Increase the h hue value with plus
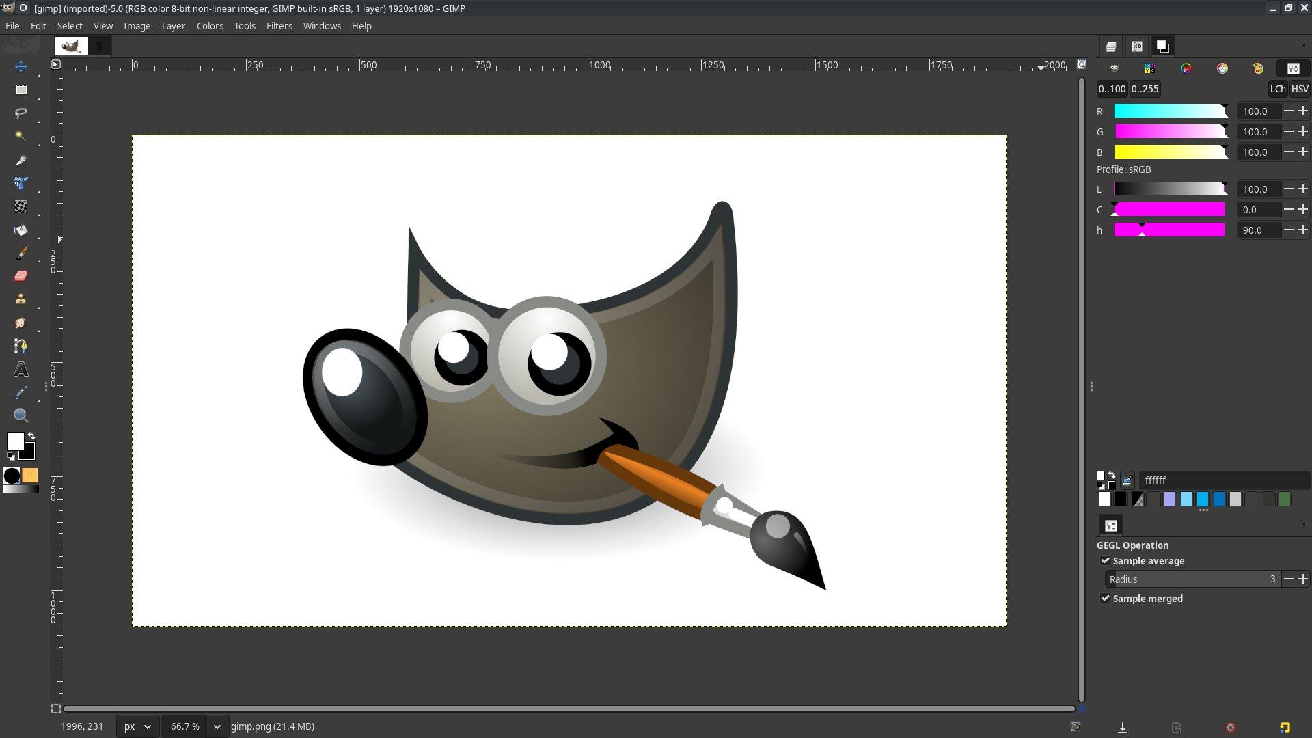Image resolution: width=1312 pixels, height=738 pixels. [x=1303, y=230]
